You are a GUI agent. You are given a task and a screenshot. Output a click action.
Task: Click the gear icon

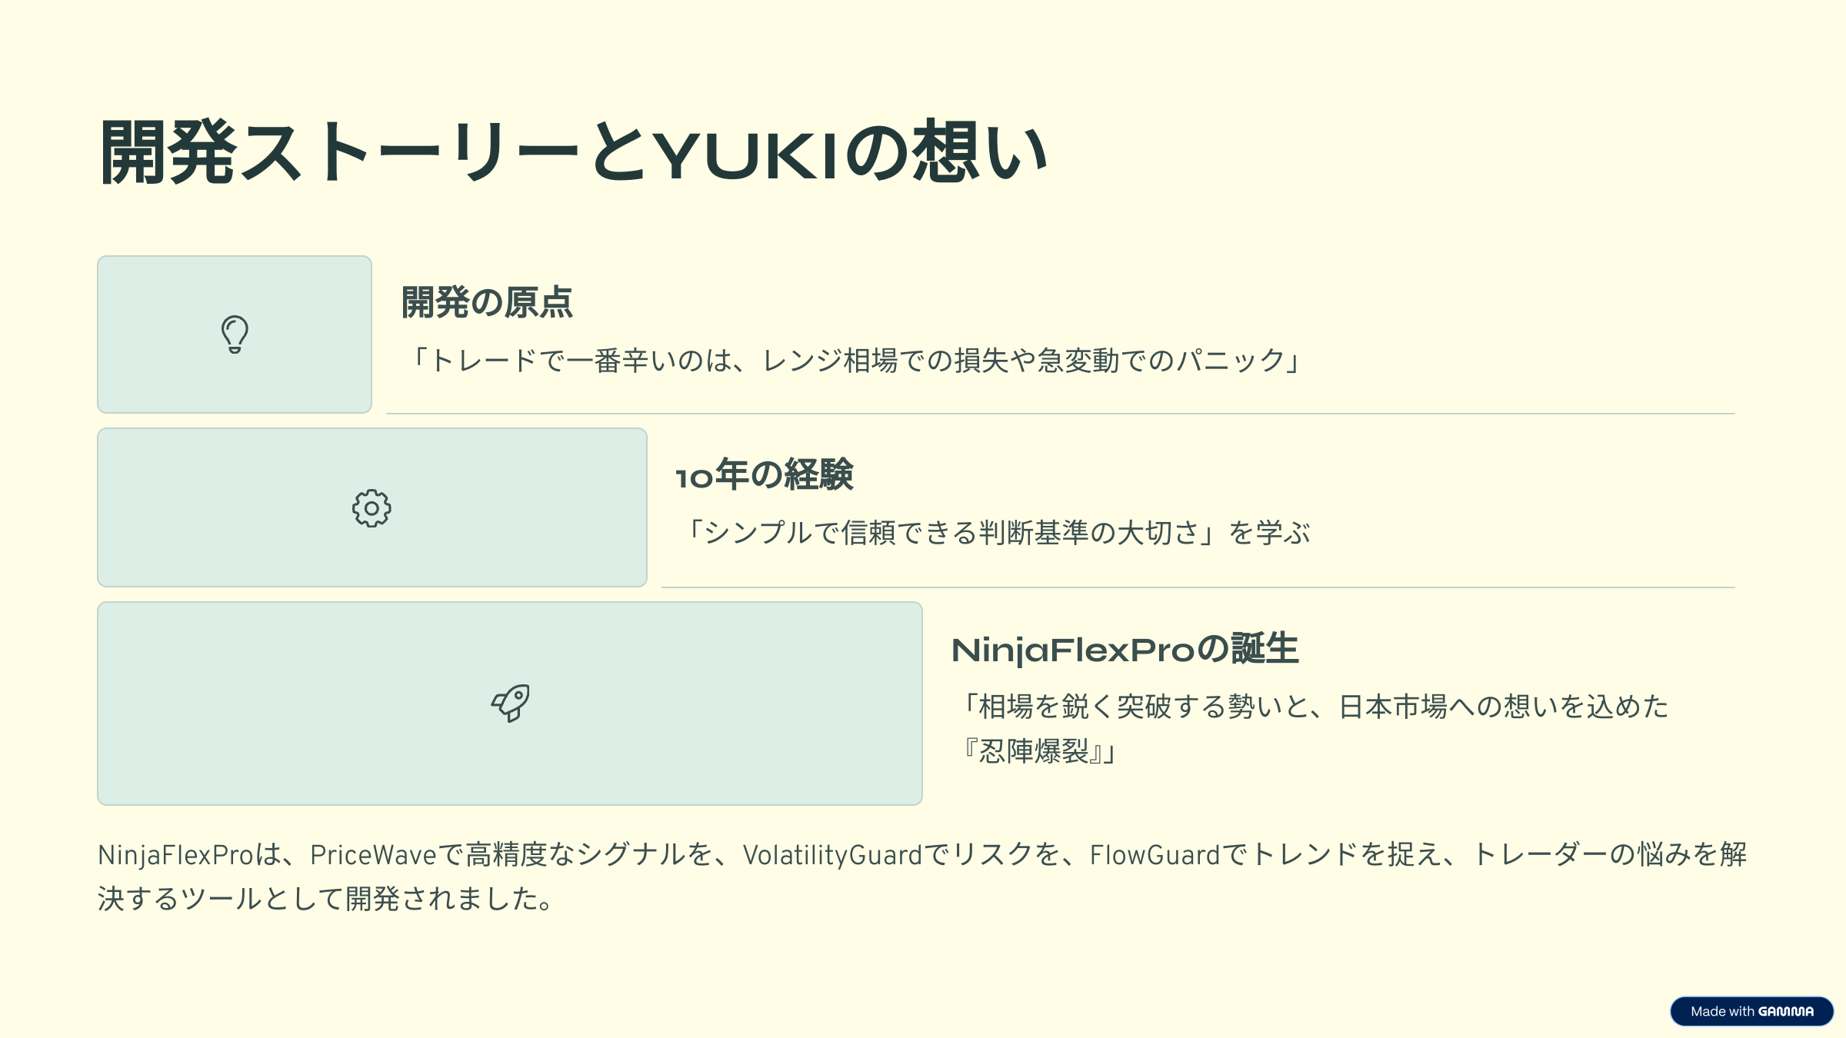pyautogui.click(x=372, y=508)
